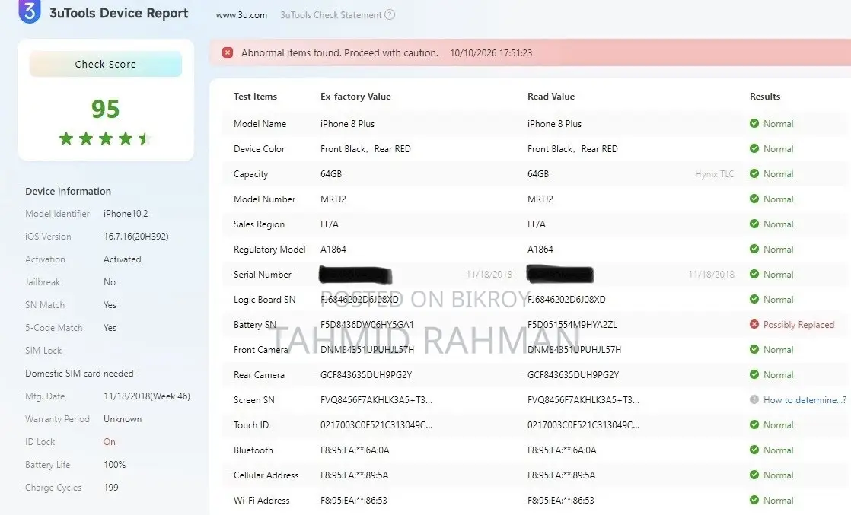The image size is (851, 515).
Task: Open the www.3u.com link
Action: 241,15
